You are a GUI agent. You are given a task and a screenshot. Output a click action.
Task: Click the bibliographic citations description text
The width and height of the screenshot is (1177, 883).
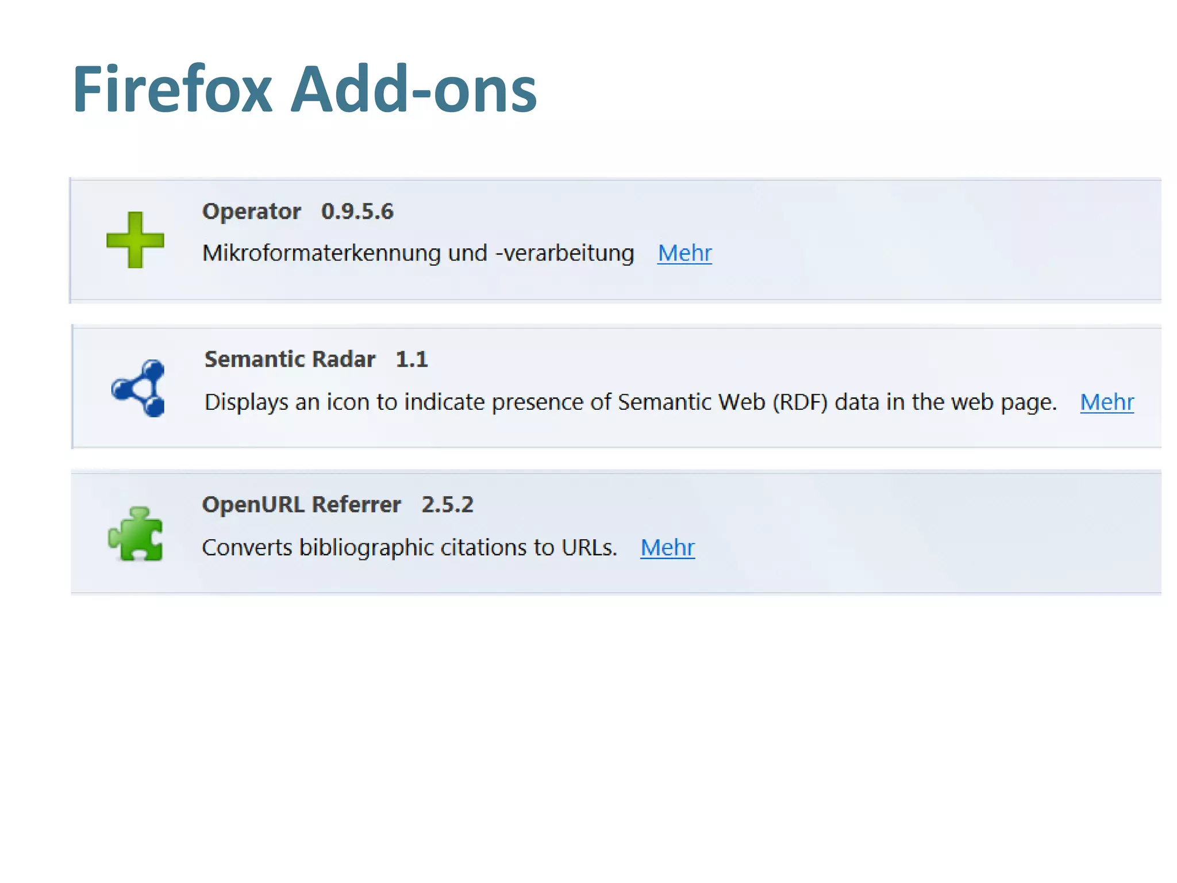tap(409, 547)
